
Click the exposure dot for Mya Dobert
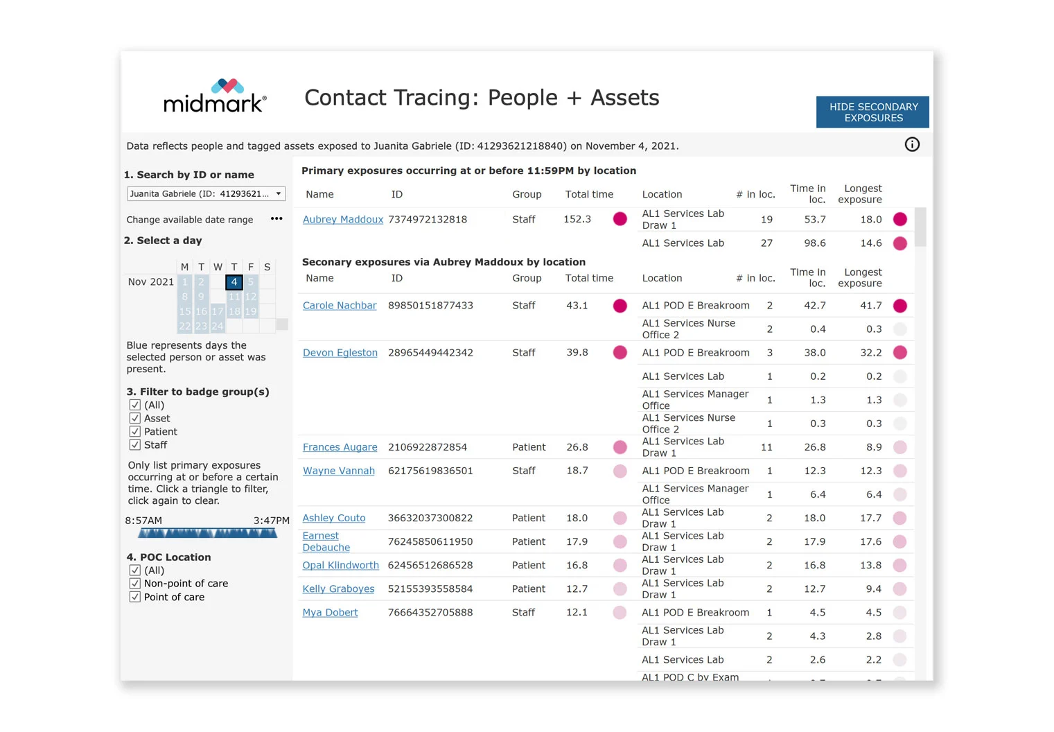(x=620, y=612)
